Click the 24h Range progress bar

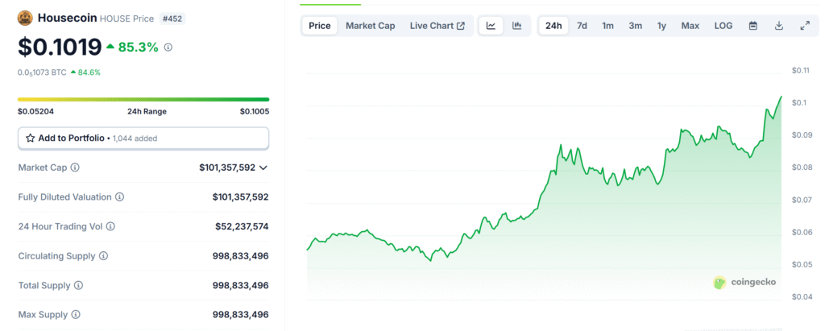tap(143, 100)
